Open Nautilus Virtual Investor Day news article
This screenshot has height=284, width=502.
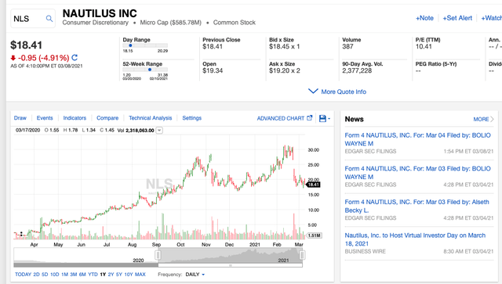point(415,239)
